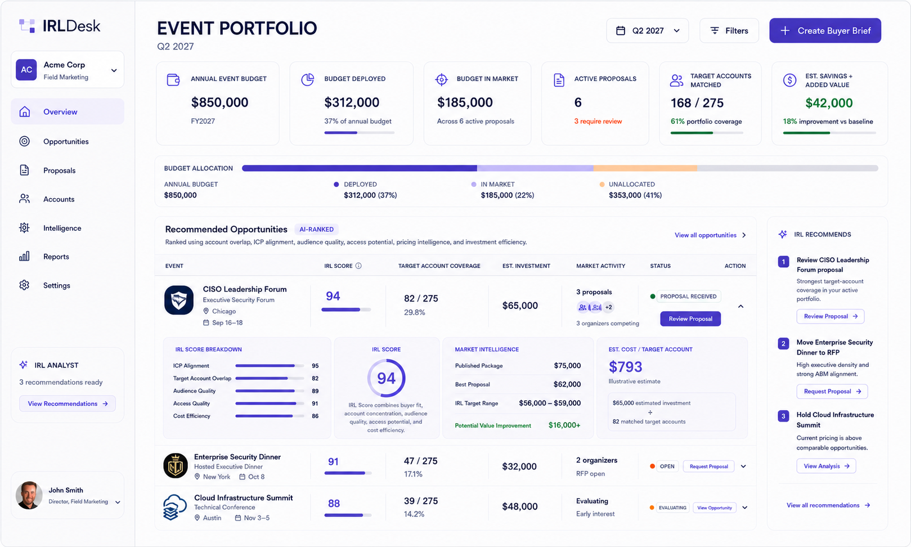Screen dimensions: 911x547
Task: Click the Create Buyer Brief button
Action: (x=825, y=30)
